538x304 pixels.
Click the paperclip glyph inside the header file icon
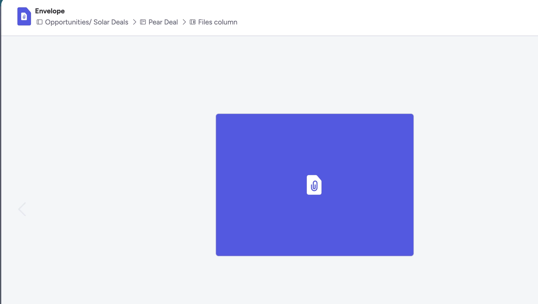[x=24, y=17]
